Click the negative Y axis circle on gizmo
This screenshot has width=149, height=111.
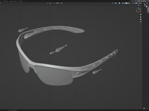137,11
